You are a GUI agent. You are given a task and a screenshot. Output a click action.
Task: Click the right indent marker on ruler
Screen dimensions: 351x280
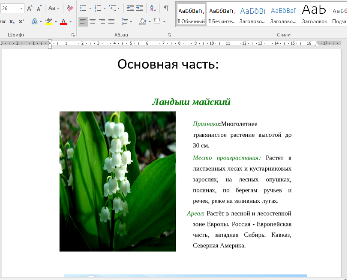(317, 44)
